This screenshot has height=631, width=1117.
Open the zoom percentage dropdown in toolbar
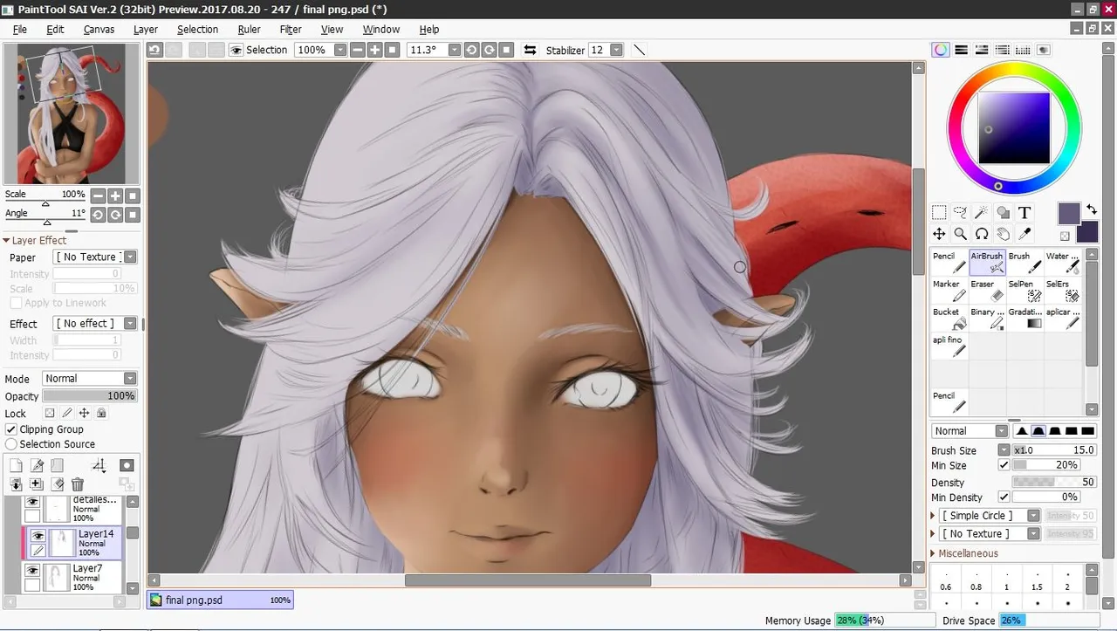pyautogui.click(x=340, y=50)
